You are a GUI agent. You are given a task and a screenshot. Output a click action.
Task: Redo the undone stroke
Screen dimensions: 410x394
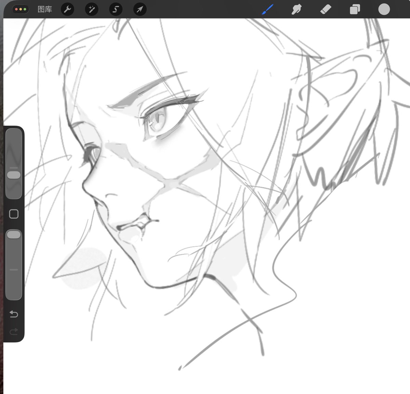pos(14,331)
